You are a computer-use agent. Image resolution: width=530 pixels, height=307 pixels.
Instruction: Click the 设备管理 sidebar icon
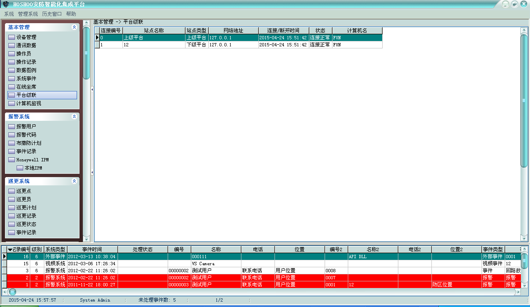[12, 37]
